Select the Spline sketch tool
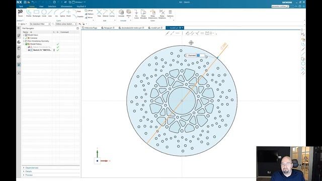 [x=62, y=13]
